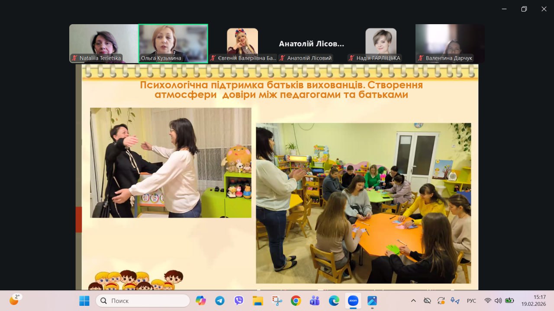Toggle the taskbar microphone indicator
This screenshot has height=311, width=554.
[454, 301]
